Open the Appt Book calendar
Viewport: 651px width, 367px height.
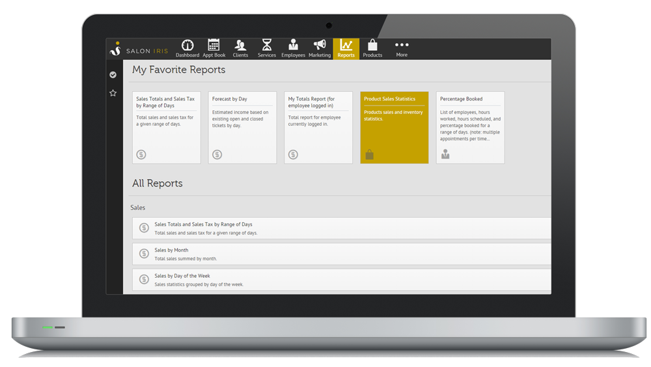tap(214, 49)
